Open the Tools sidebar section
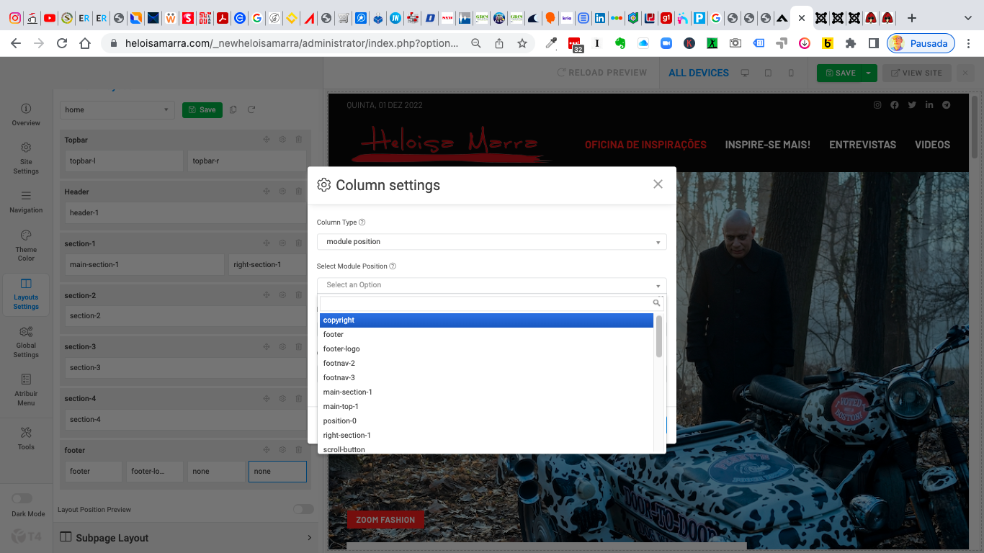Image resolution: width=984 pixels, height=553 pixels. [26, 437]
